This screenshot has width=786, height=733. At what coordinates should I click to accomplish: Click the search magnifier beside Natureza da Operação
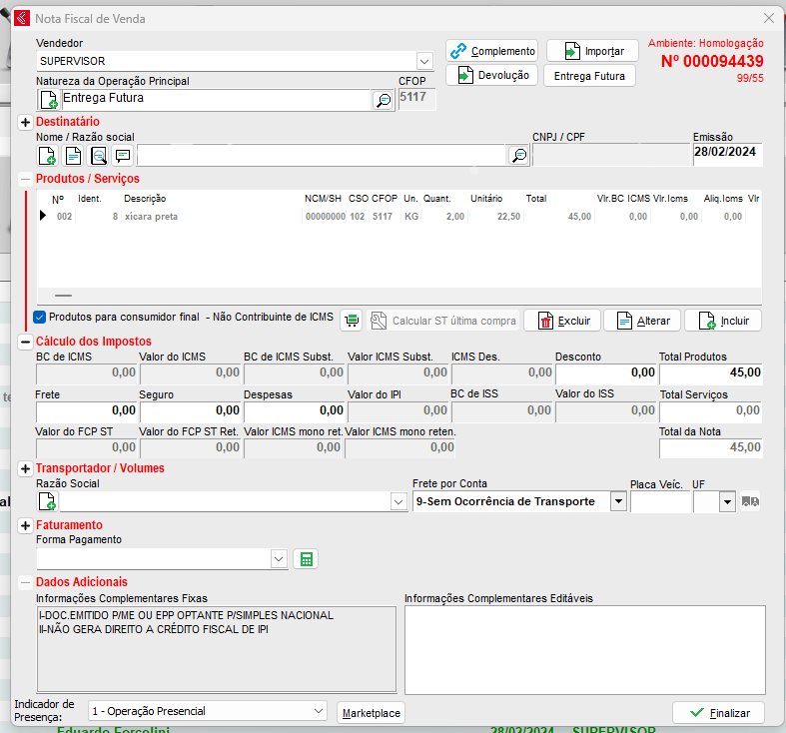point(383,100)
